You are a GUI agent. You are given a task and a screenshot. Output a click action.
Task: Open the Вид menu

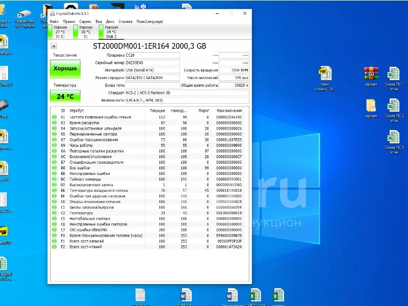pyautogui.click(x=98, y=21)
